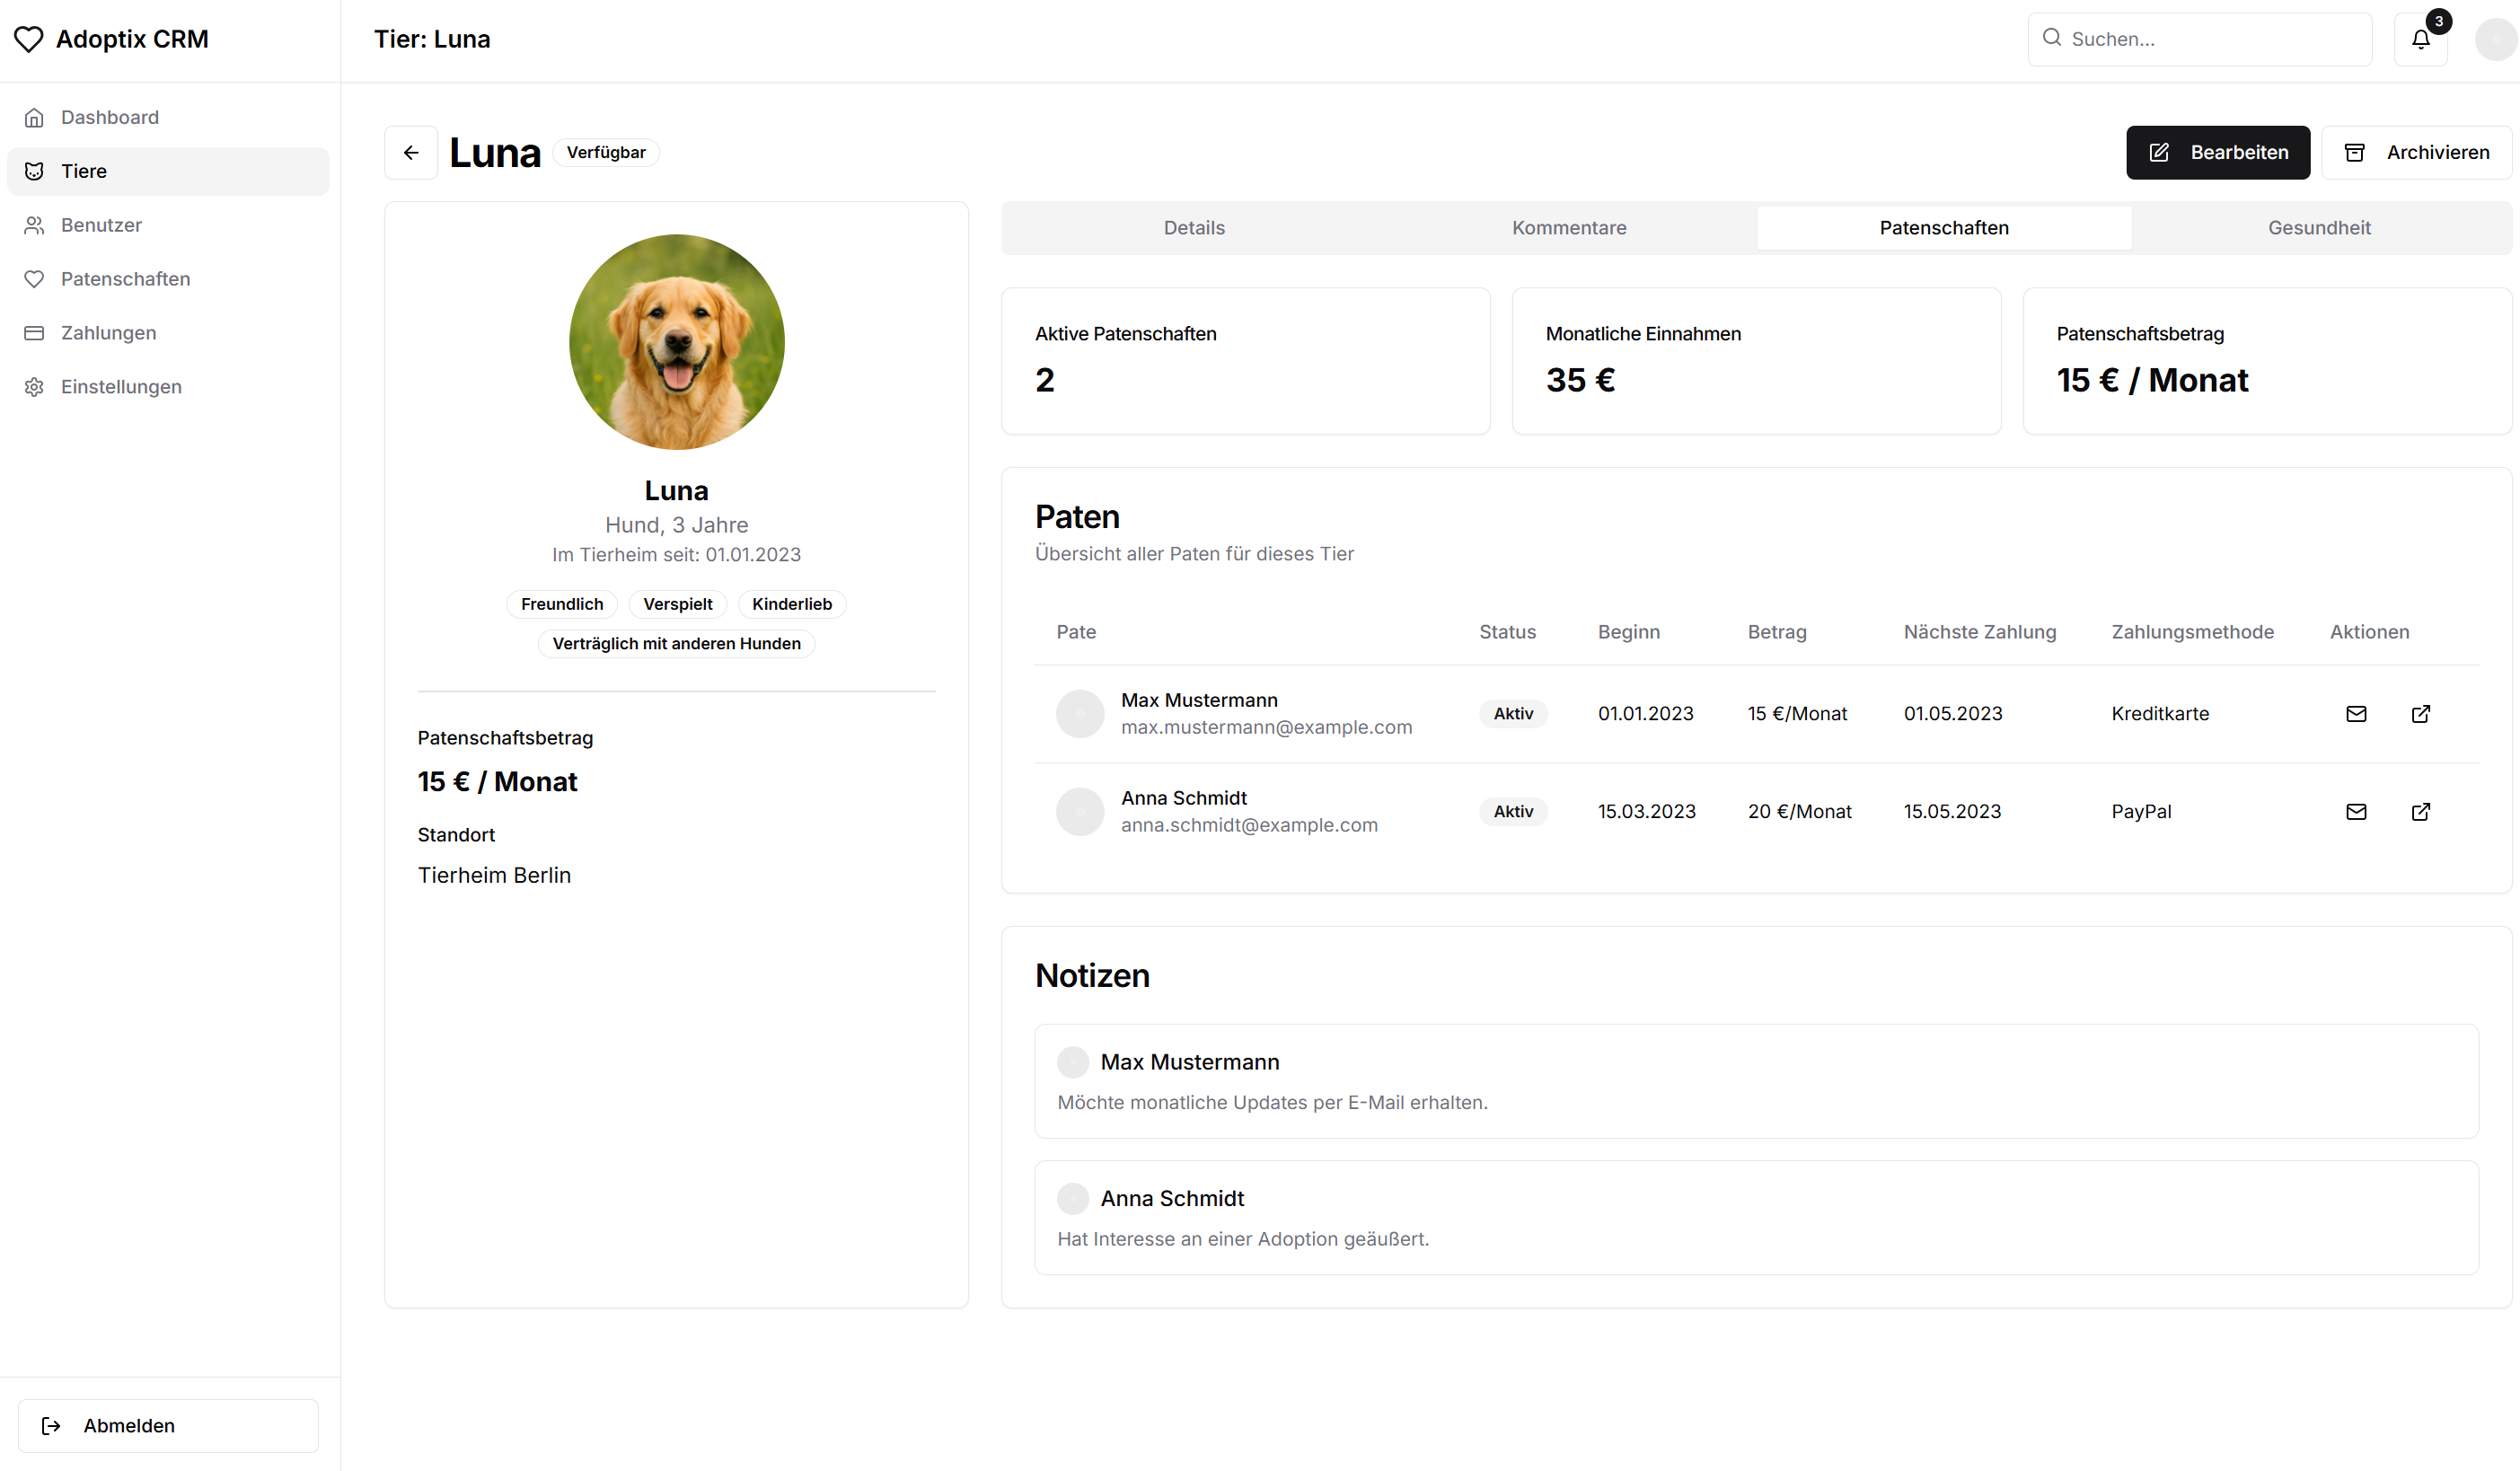This screenshot has width=2520, height=1471.
Task: Click the back arrow next to Luna
Action: (x=411, y=152)
